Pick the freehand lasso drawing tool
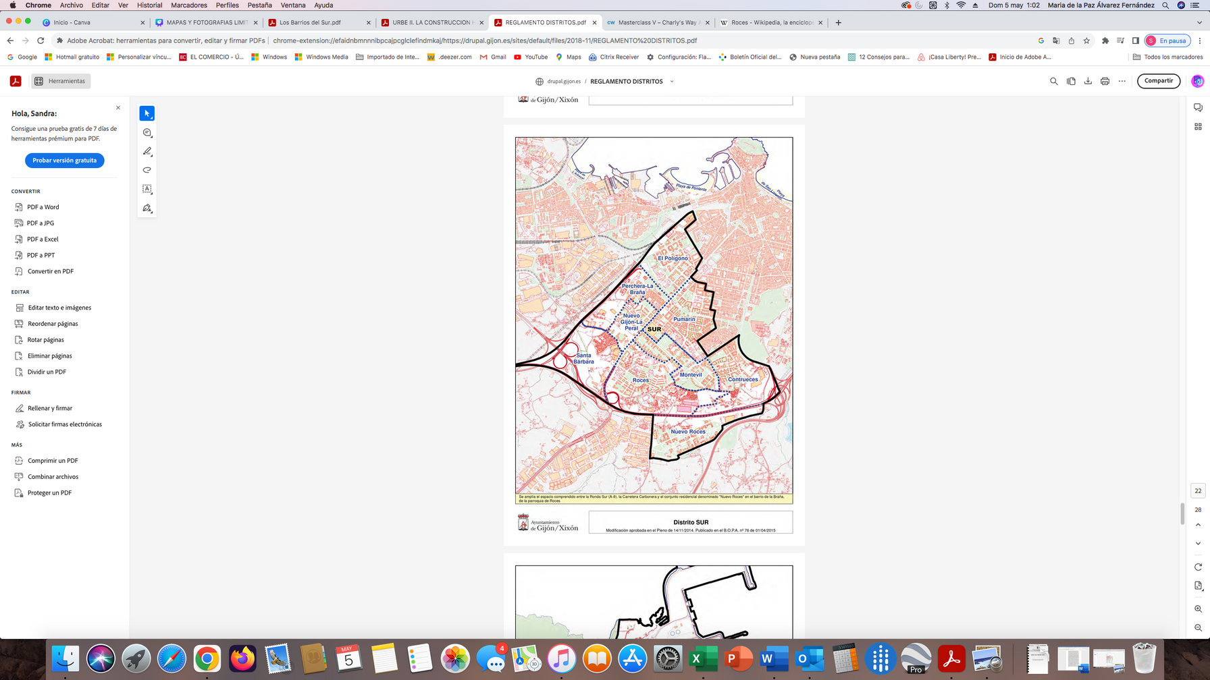 click(x=147, y=170)
